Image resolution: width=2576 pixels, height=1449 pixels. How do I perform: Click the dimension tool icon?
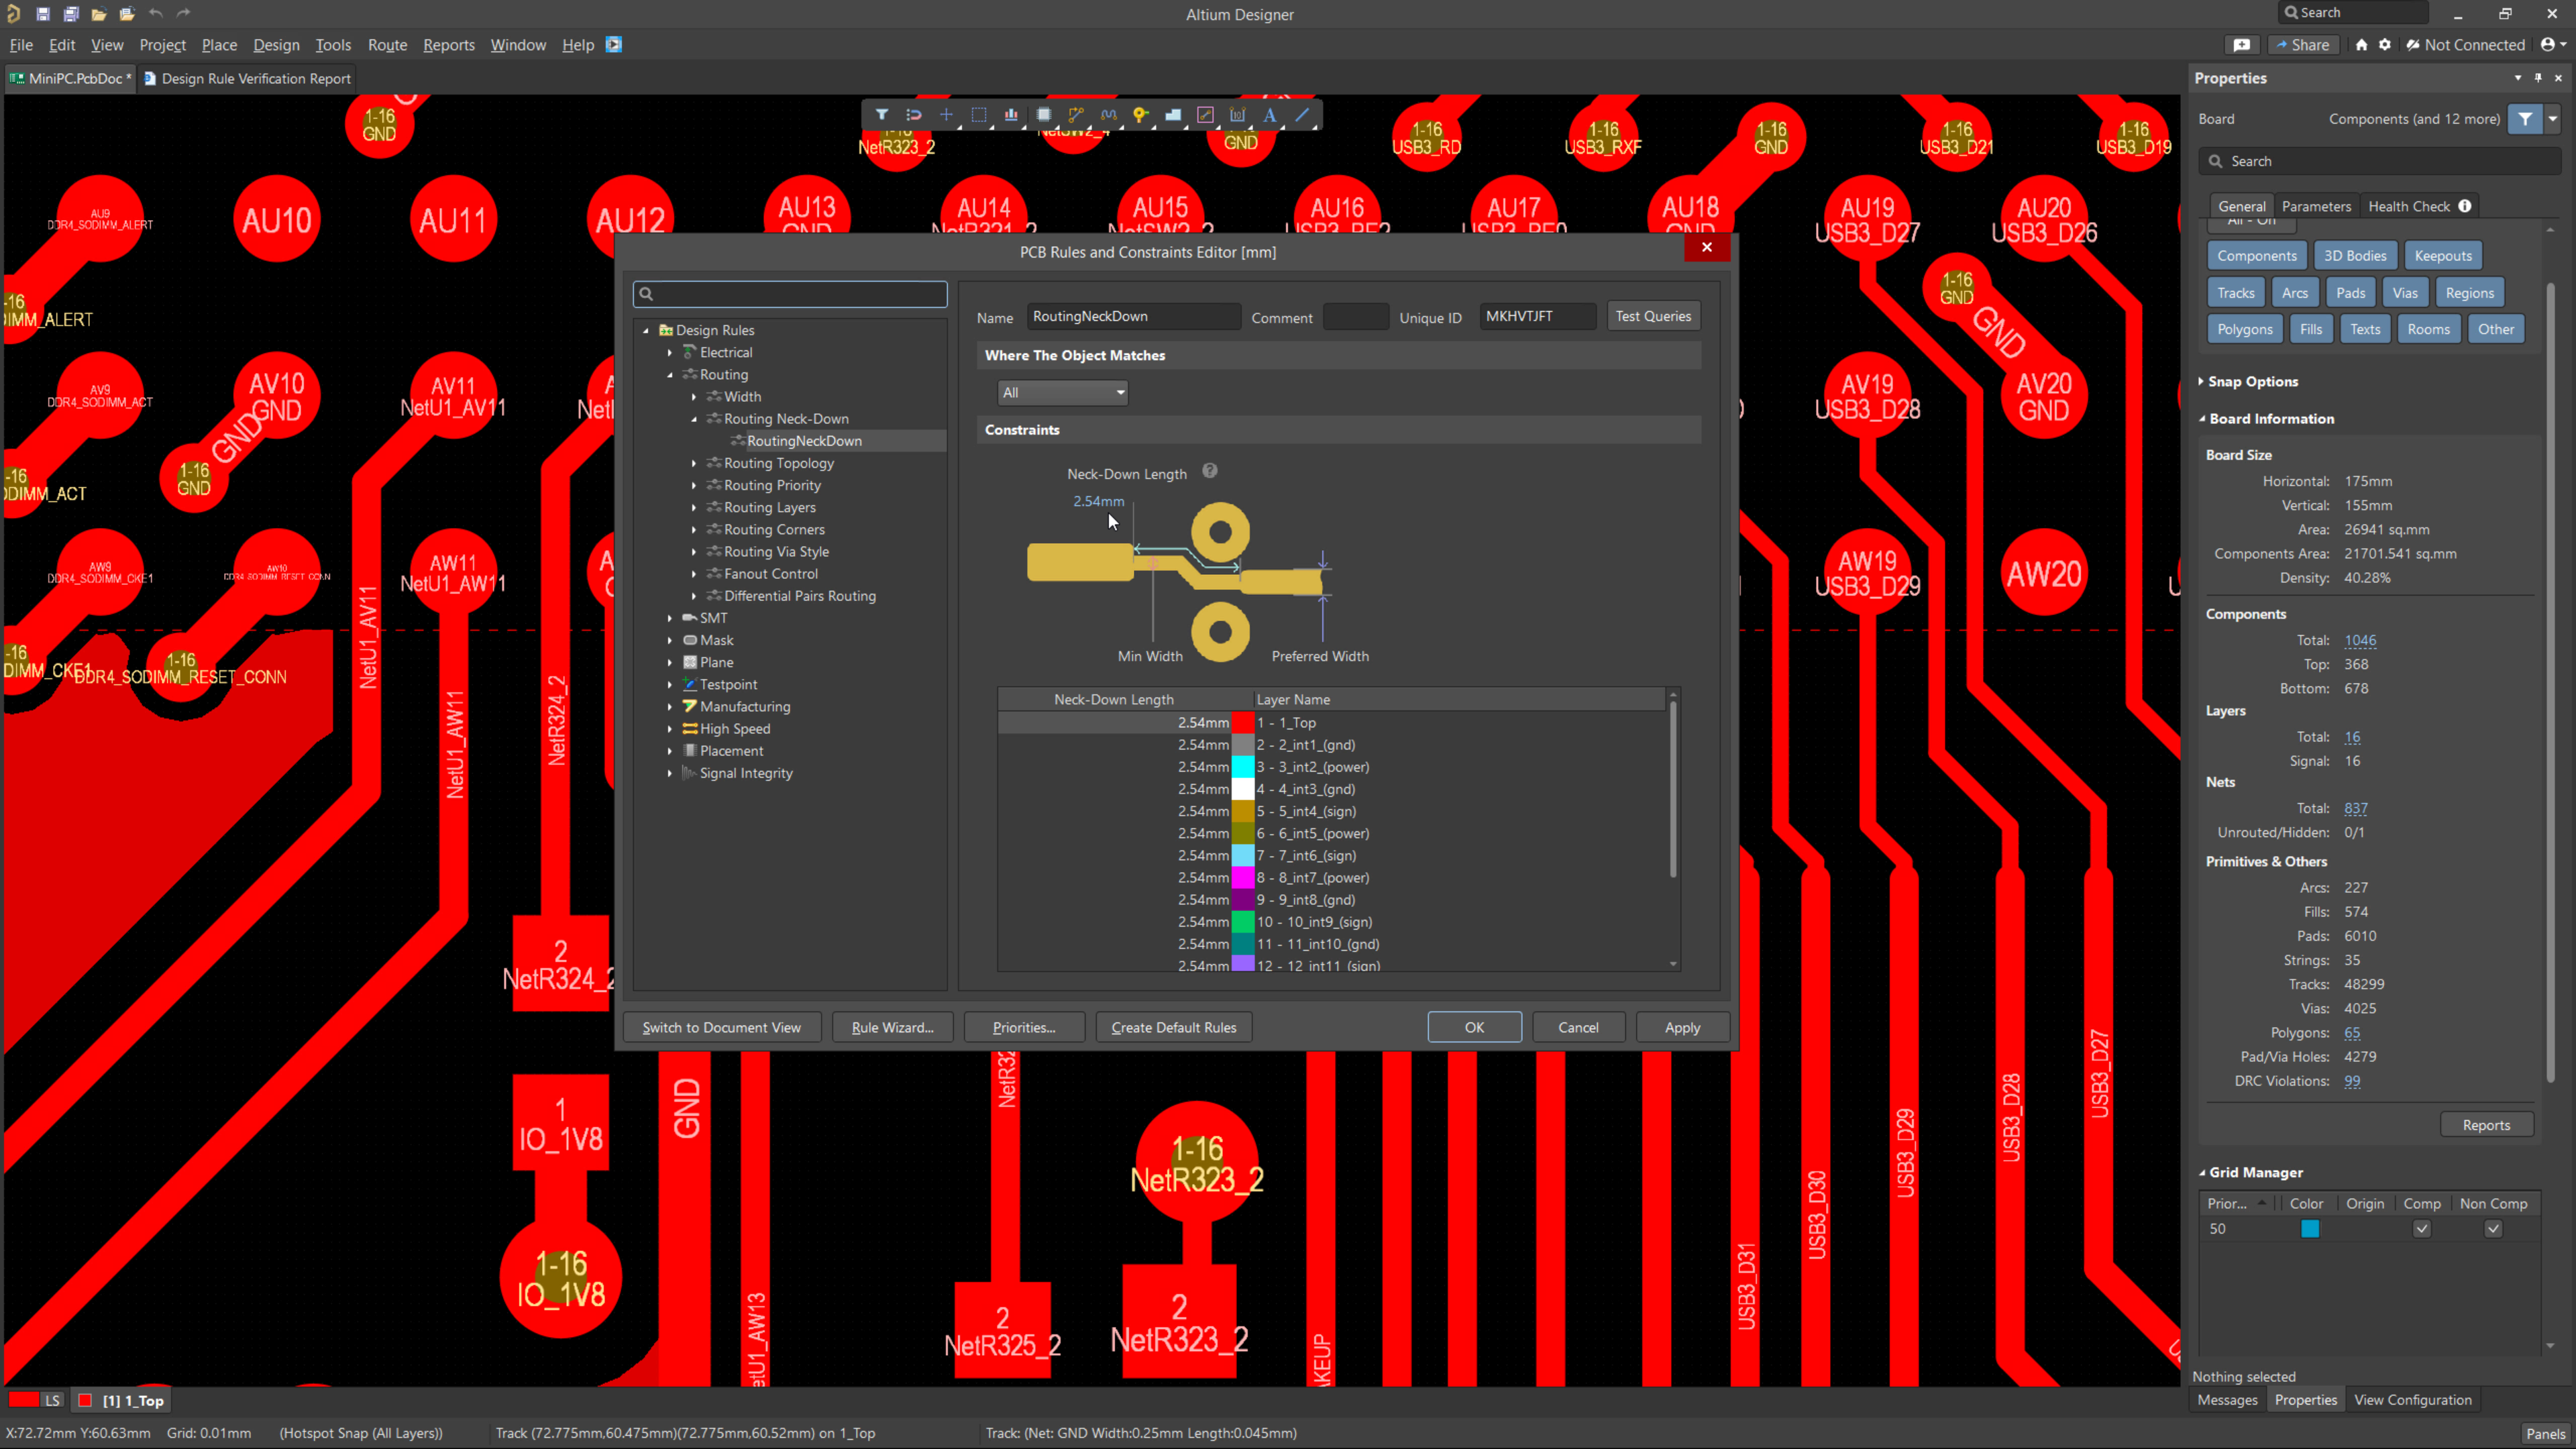(1238, 115)
